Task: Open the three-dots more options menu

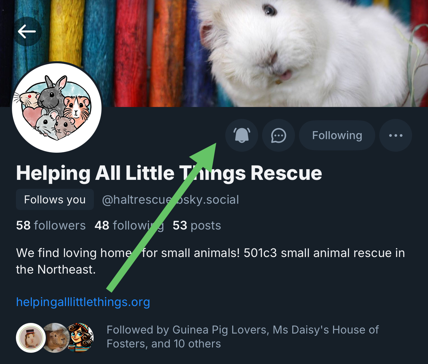Action: pos(395,135)
